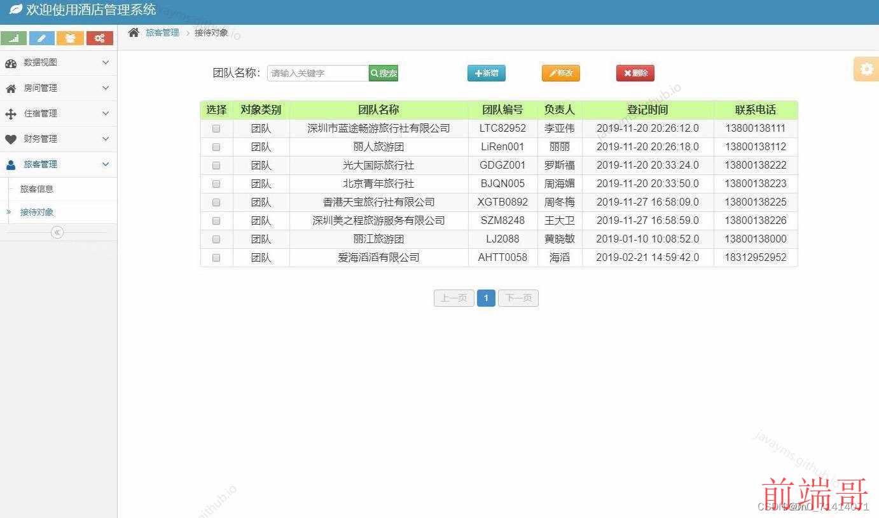This screenshot has width=879, height=518.
Task: Select checkbox for 丽人旅游团 row
Action: point(216,147)
